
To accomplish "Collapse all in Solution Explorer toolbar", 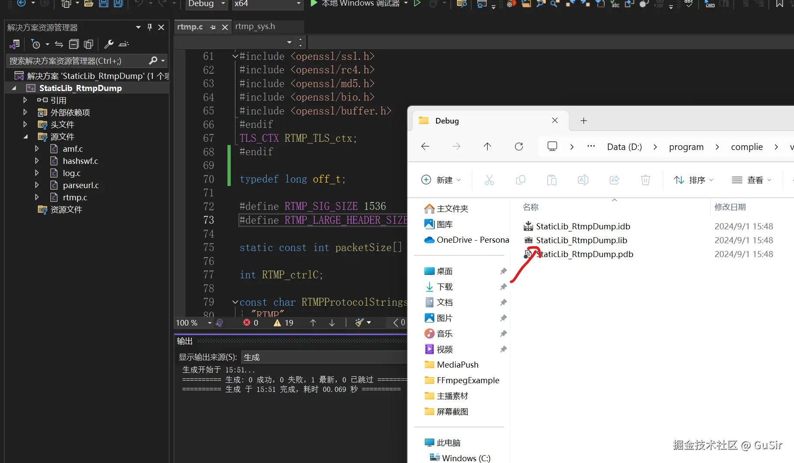I will (x=74, y=44).
